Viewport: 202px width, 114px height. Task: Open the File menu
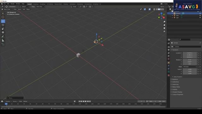[x=5, y=4]
